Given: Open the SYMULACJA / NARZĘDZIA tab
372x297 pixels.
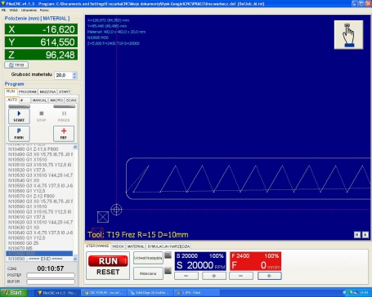Looking at the screenshot, I should coord(168,246).
